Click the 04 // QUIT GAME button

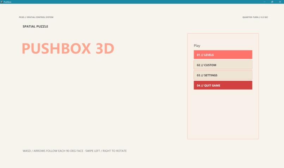coord(223,85)
